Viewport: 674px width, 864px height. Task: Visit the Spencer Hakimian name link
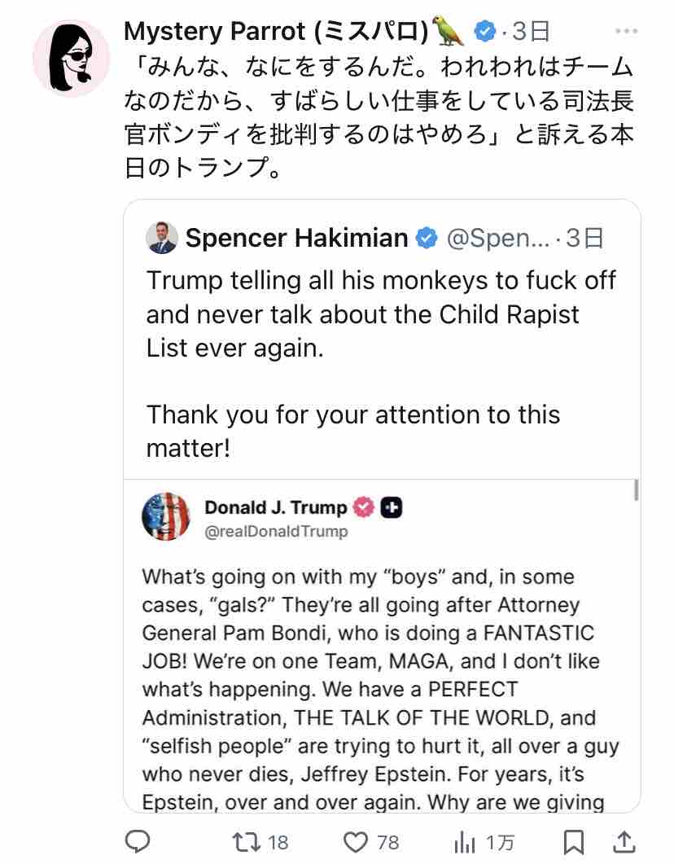pyautogui.click(x=296, y=238)
